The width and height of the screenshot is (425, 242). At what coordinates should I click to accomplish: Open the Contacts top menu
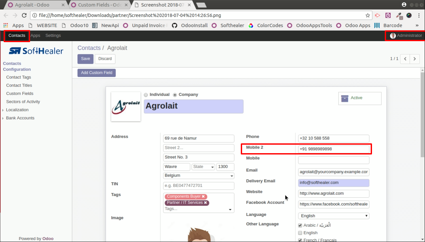17,36
